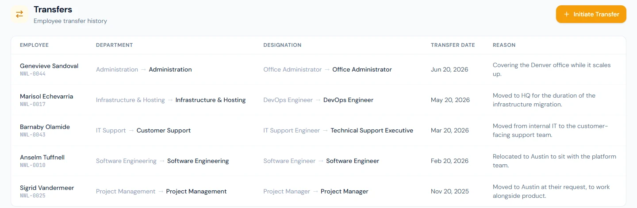This screenshot has height=208, width=637.
Task: Click employee ID NWL-0044
Action: 33,74
